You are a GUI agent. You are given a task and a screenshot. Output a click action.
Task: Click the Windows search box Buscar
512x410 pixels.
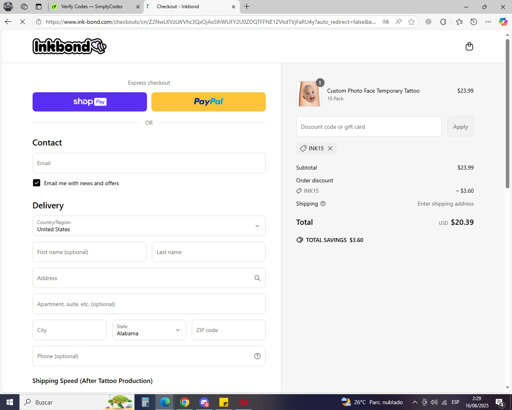coord(77,402)
